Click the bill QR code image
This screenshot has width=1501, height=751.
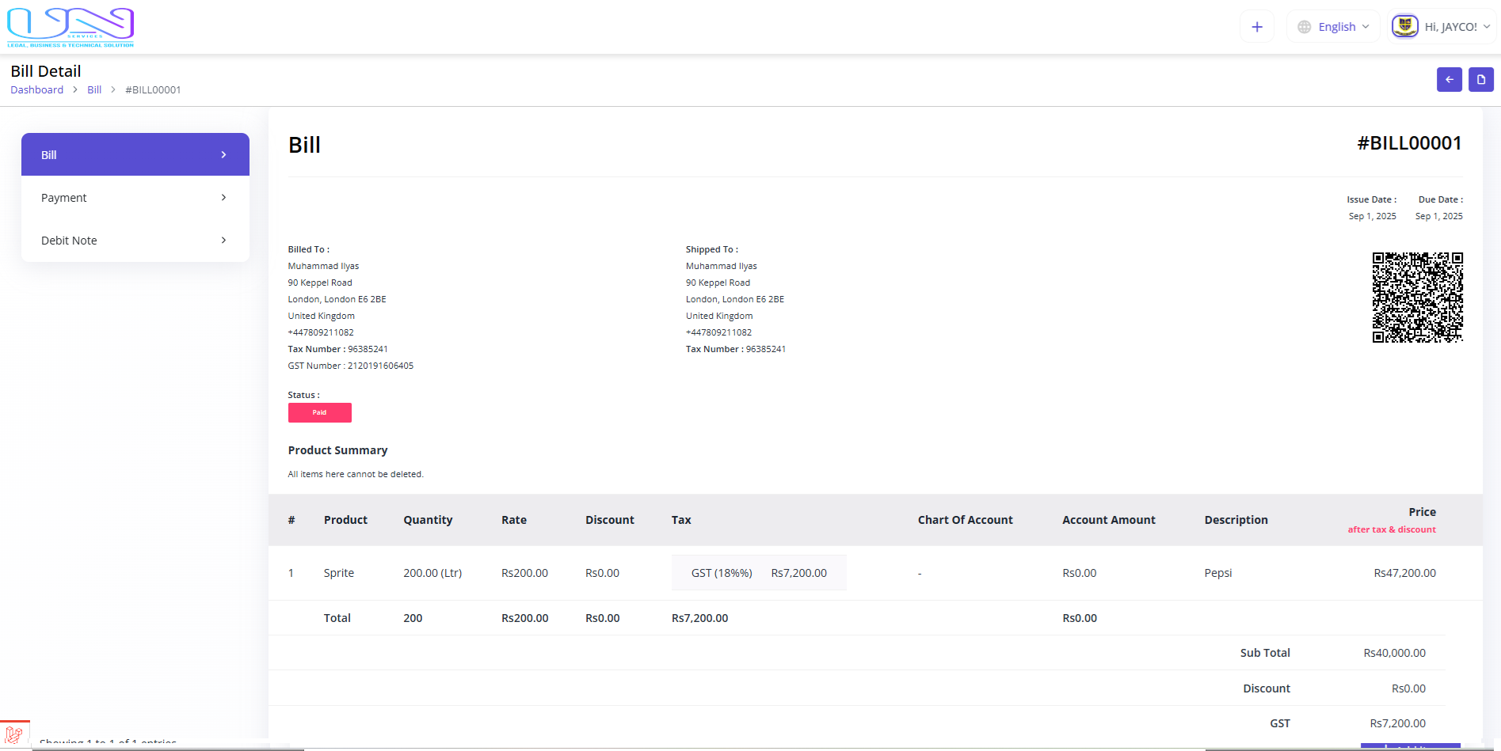[x=1417, y=298]
